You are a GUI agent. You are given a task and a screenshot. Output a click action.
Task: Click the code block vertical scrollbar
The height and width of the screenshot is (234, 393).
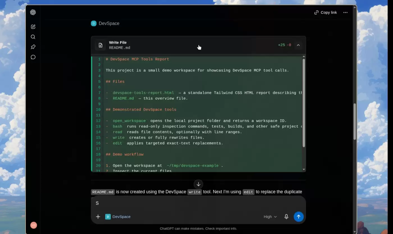[304, 103]
